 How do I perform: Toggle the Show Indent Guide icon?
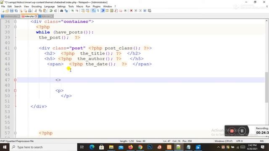pyautogui.click(x=103, y=10)
